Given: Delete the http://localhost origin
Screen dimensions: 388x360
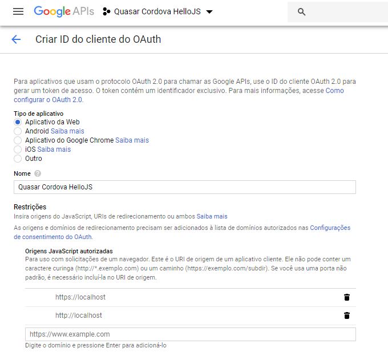Looking at the screenshot, I should (346, 315).
